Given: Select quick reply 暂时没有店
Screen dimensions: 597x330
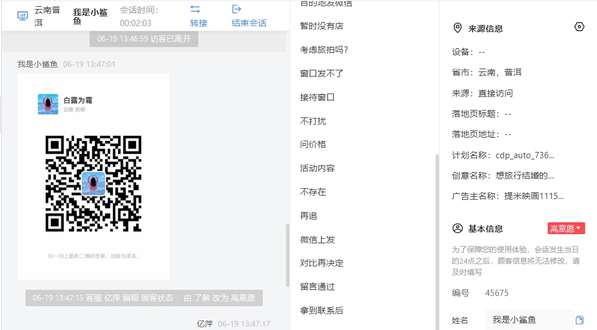Looking at the screenshot, I should pyautogui.click(x=322, y=26).
